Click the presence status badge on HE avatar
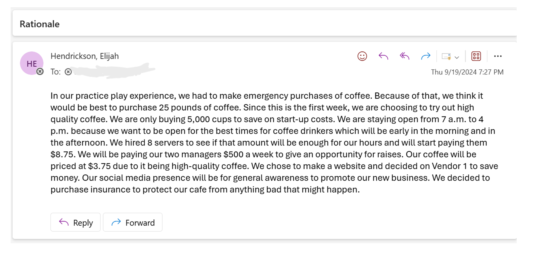Viewport: 540px width, 253px height. [40, 72]
